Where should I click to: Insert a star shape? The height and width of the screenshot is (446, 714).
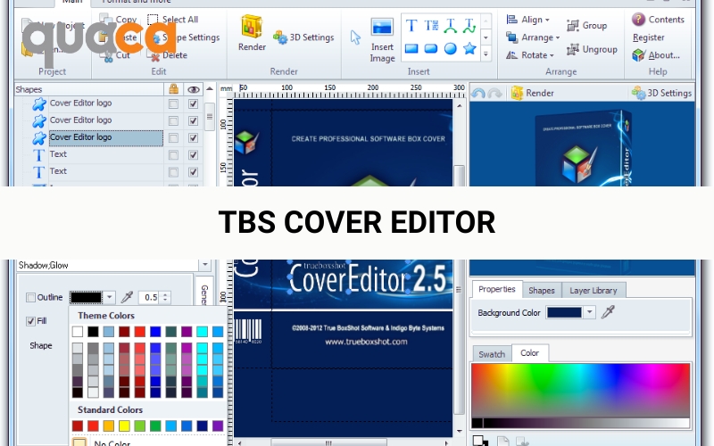(469, 48)
